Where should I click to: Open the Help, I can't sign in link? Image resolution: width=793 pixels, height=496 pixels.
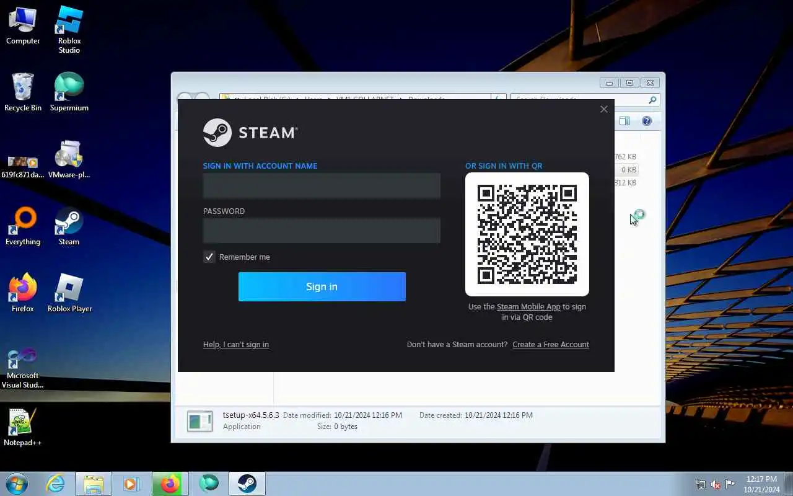tap(236, 345)
